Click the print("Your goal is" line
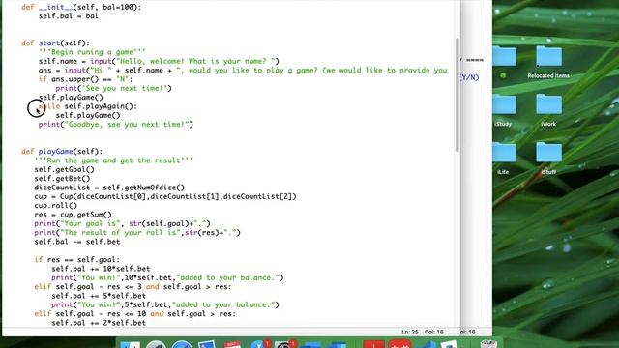This screenshot has height=348, width=619. tap(123, 223)
